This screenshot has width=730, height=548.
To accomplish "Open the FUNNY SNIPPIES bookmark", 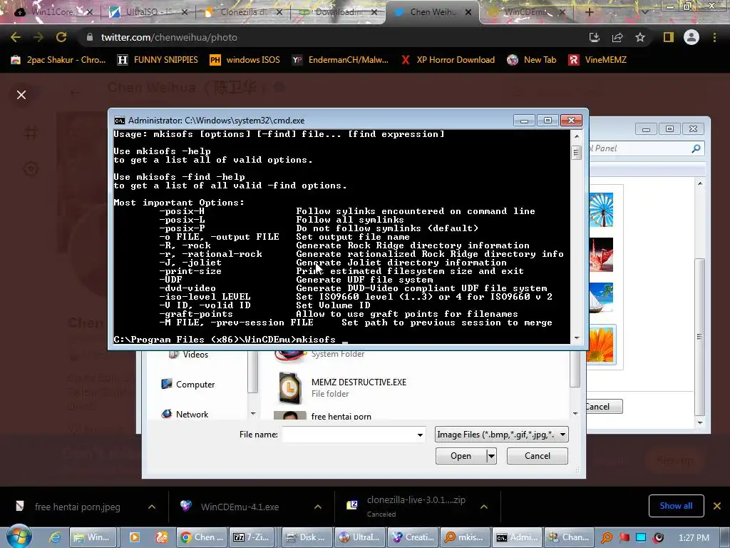I will coord(158,60).
